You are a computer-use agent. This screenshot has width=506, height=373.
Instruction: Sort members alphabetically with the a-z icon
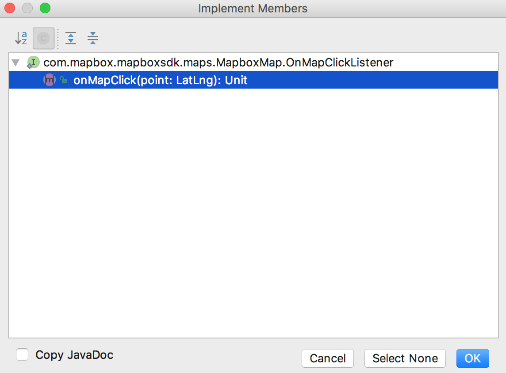[x=21, y=38]
